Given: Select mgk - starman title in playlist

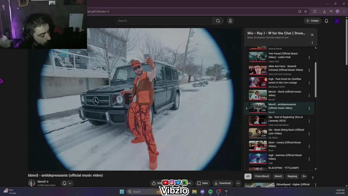Looking at the screenshot, I should point(285,157).
